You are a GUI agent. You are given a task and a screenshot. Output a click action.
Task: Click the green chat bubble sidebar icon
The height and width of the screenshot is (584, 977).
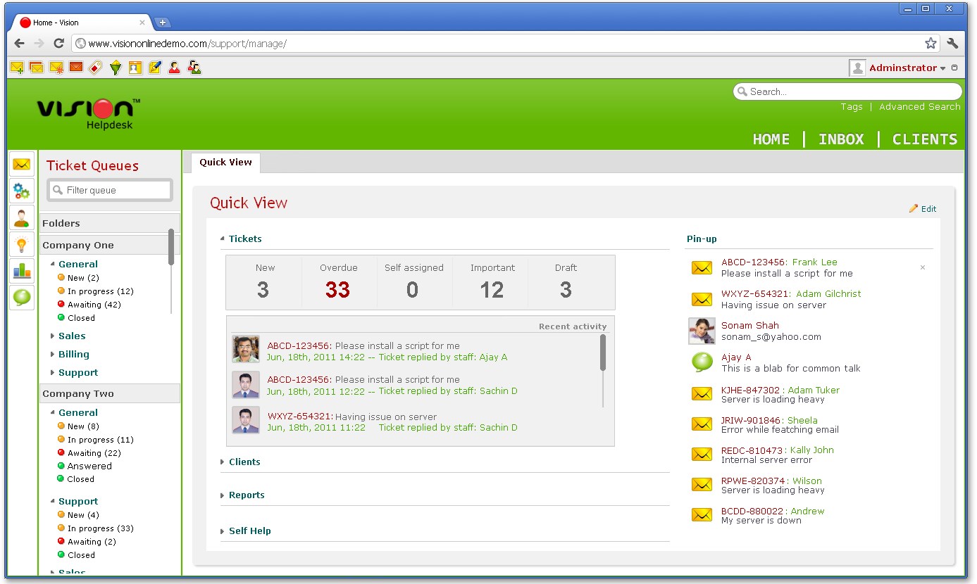tap(22, 298)
